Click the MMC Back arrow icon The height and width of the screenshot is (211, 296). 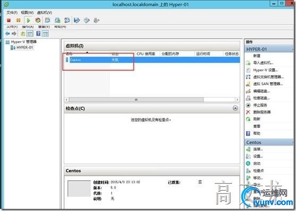point(8,34)
